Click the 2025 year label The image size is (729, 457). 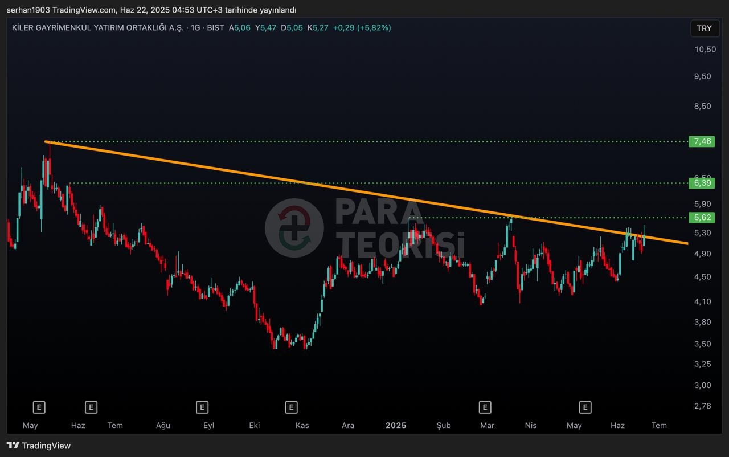pyautogui.click(x=396, y=425)
